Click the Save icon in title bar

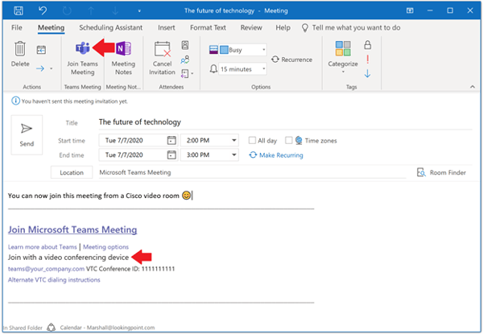19,10
